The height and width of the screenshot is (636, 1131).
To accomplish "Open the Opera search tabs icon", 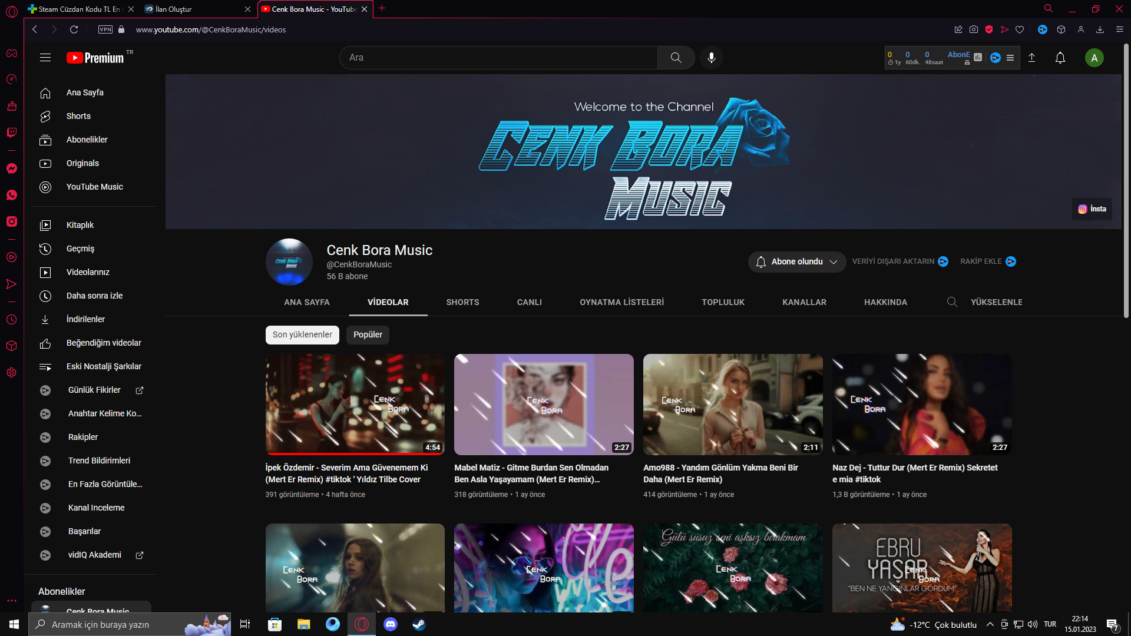I will (x=1049, y=8).
